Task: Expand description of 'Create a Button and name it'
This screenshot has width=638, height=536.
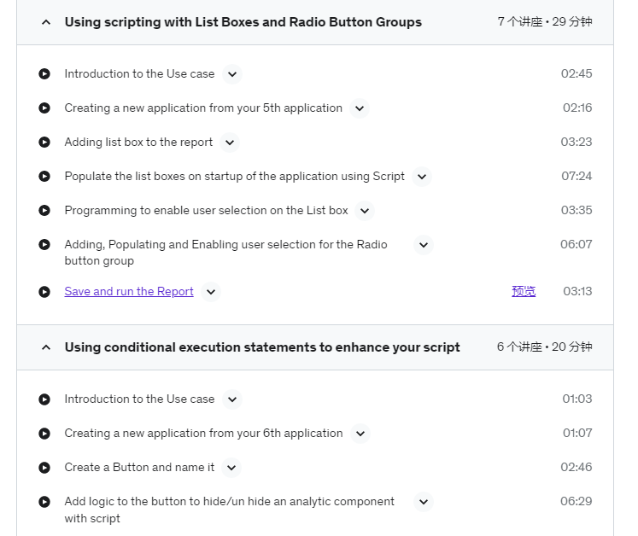Action: (231, 468)
